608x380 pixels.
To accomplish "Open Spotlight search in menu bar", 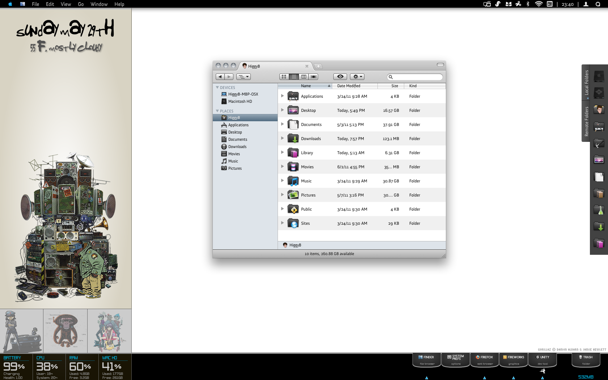I will pos(598,4).
